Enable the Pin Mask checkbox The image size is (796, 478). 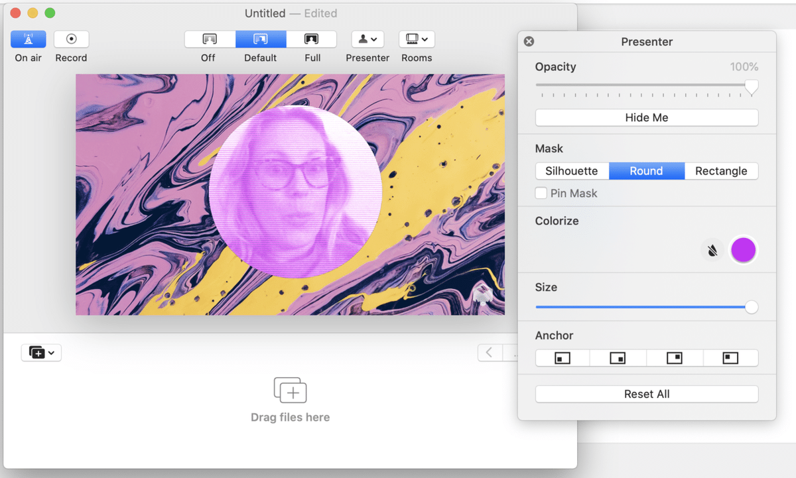541,193
